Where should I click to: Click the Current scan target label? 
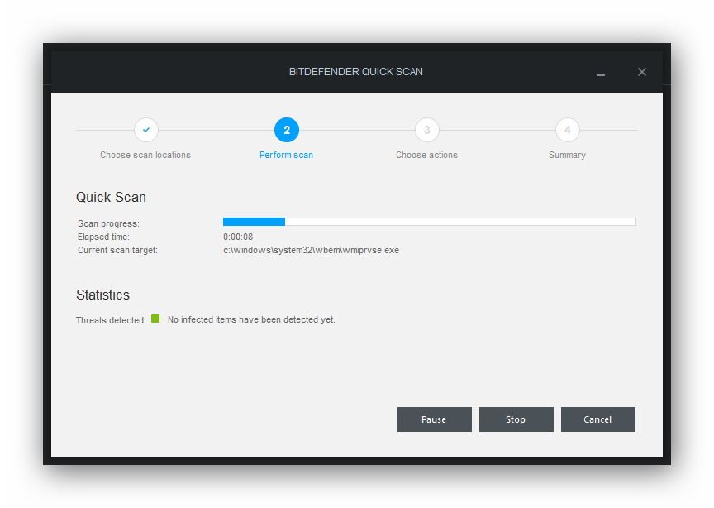(x=117, y=250)
